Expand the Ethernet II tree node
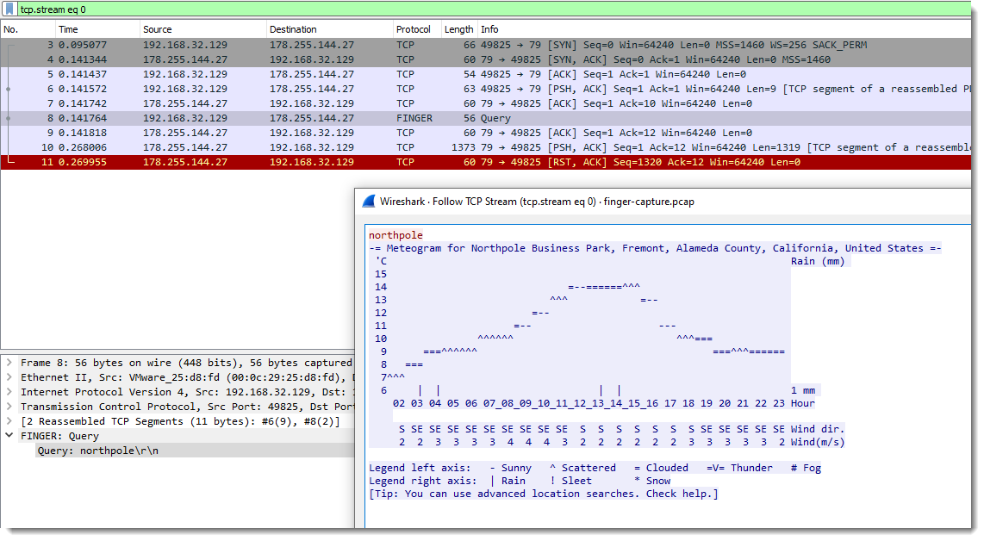Viewport: 984px width, 541px height. tap(9, 378)
